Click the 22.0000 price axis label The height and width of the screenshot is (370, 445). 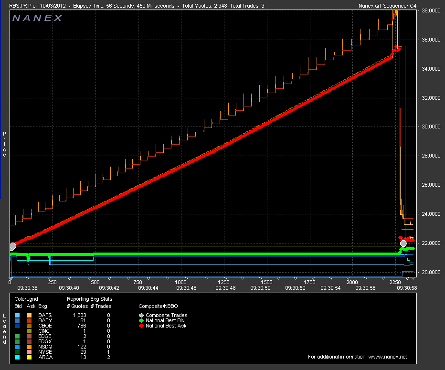[431, 243]
